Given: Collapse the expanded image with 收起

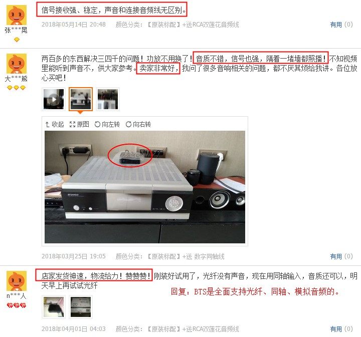Looking at the screenshot, I should pos(54,124).
